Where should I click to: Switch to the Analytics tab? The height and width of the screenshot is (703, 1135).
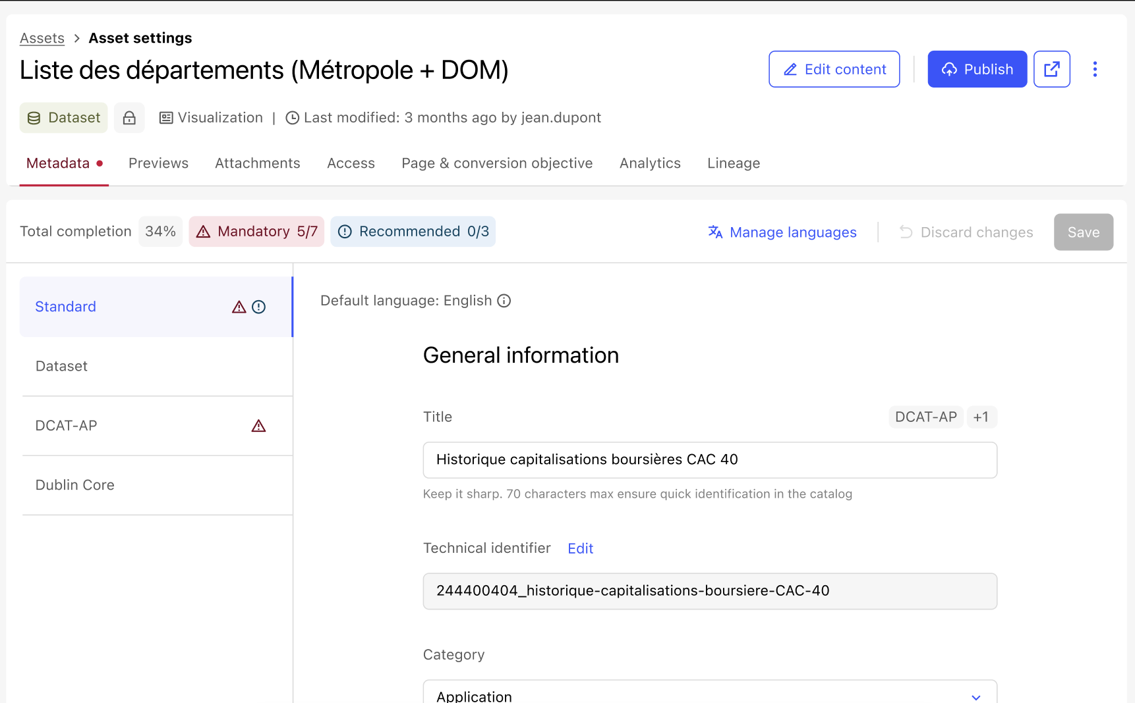[650, 163]
